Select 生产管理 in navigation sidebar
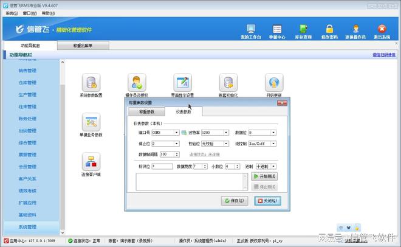401x247 pixels. click(x=27, y=95)
